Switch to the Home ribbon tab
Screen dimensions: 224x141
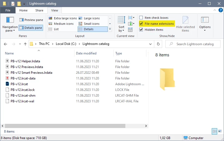click(x=23, y=10)
